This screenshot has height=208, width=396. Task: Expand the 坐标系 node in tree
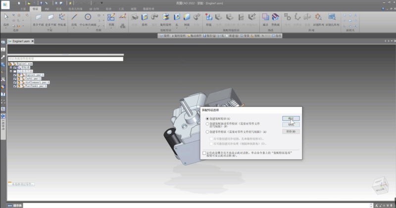click(11, 68)
